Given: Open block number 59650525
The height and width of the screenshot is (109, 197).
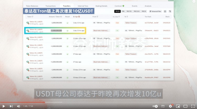Looking at the screenshot, I should (167, 23).
